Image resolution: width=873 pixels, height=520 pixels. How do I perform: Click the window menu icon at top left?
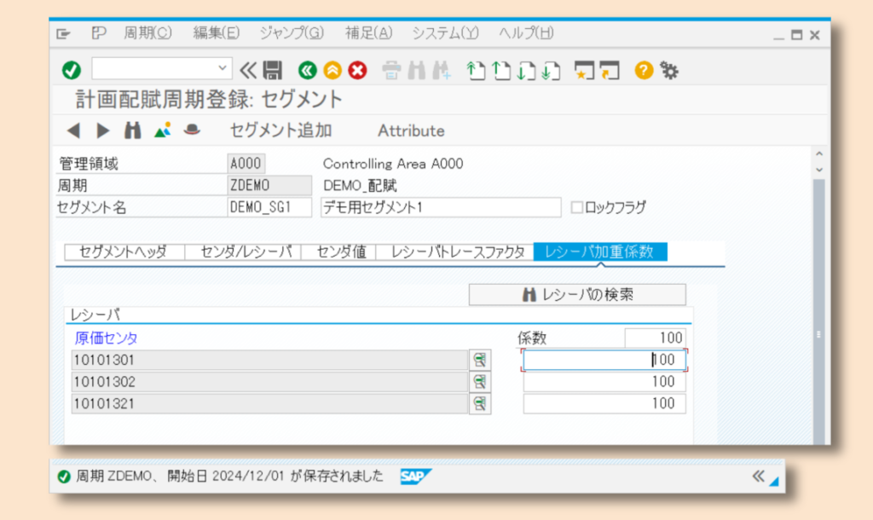63,34
